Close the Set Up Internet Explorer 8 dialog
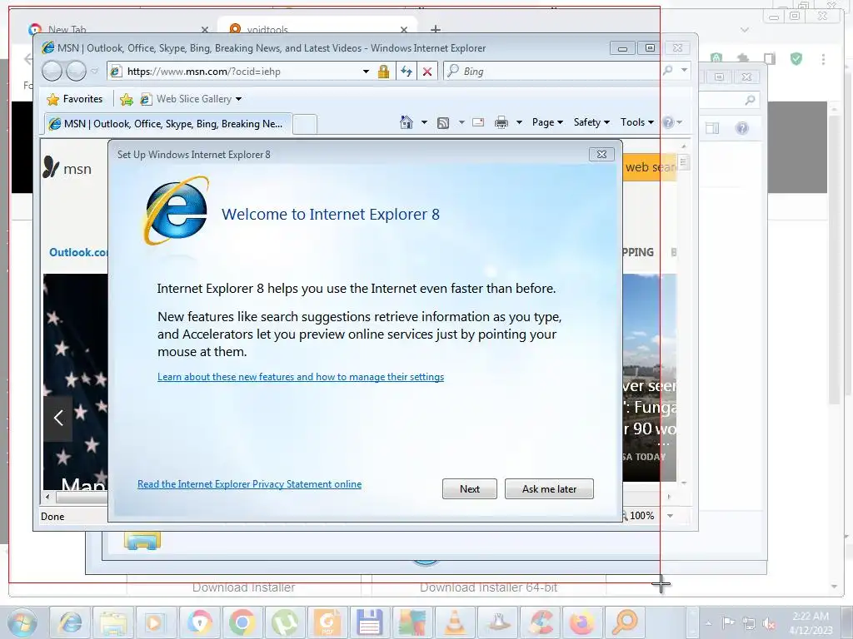 click(x=601, y=154)
